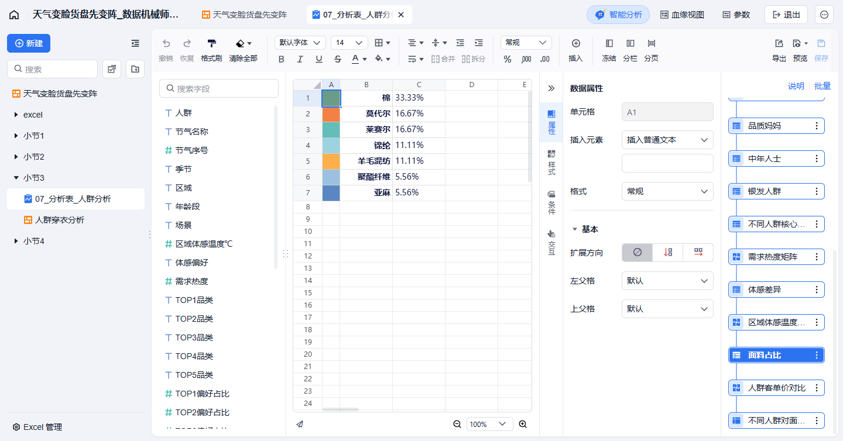Screen dimensions: 843x441
Task: Merge the selected cells (合并)
Action: (443, 58)
